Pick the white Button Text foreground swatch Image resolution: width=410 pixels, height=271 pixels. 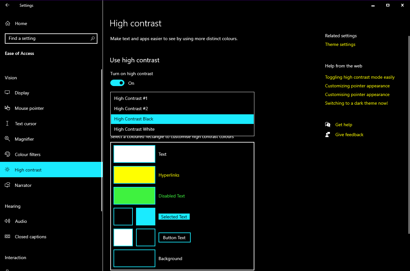pos(123,238)
